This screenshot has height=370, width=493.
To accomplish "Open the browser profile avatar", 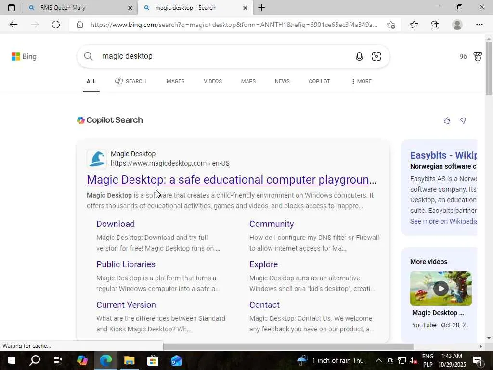I will pyautogui.click(x=457, y=25).
